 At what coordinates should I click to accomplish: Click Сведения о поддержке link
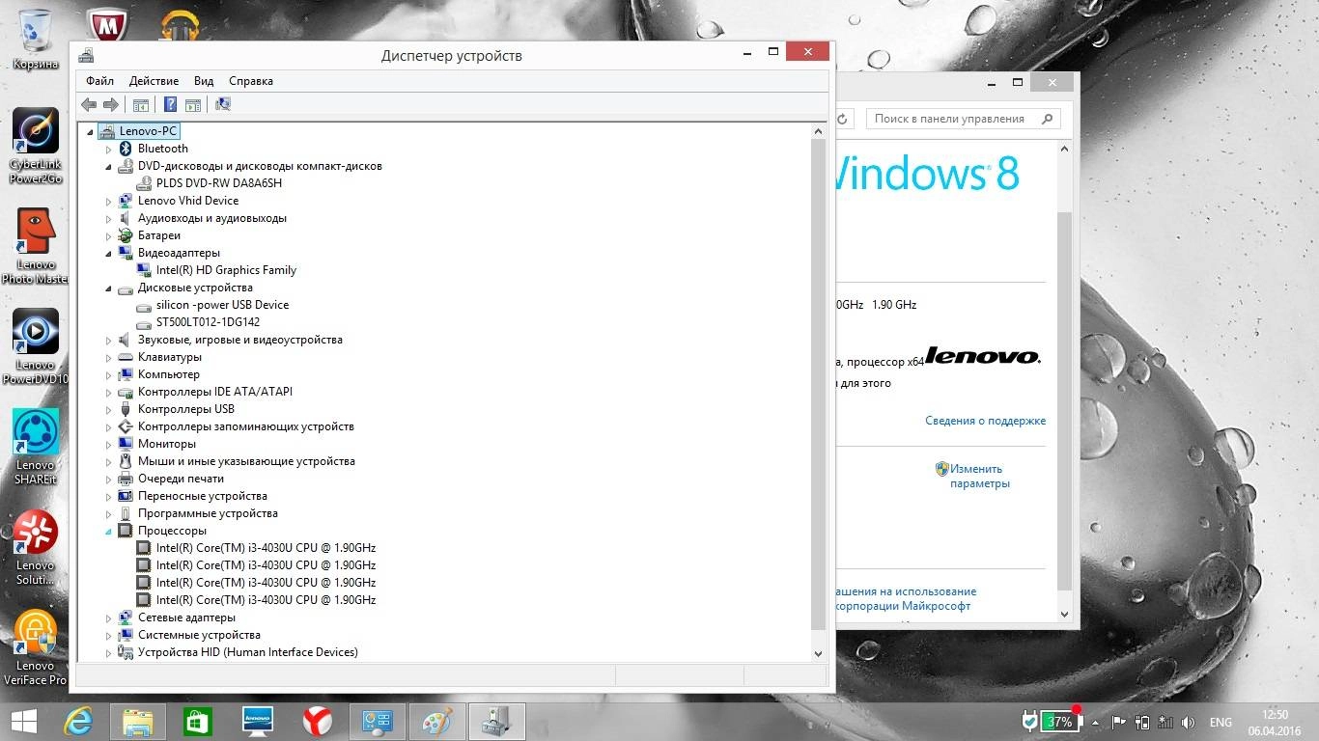tap(985, 421)
